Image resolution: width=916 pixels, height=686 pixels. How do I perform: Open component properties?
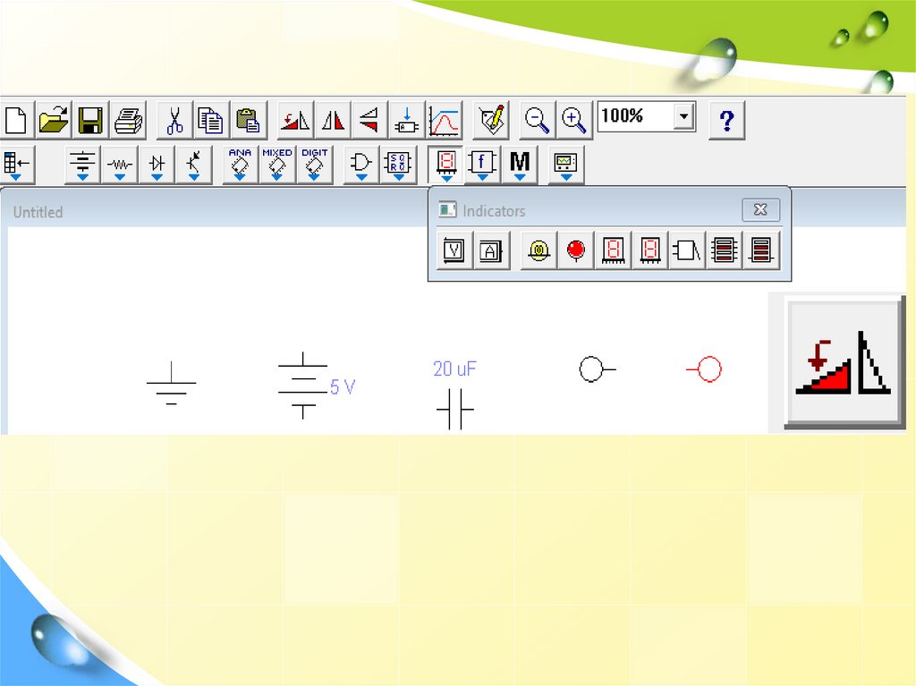(491, 121)
